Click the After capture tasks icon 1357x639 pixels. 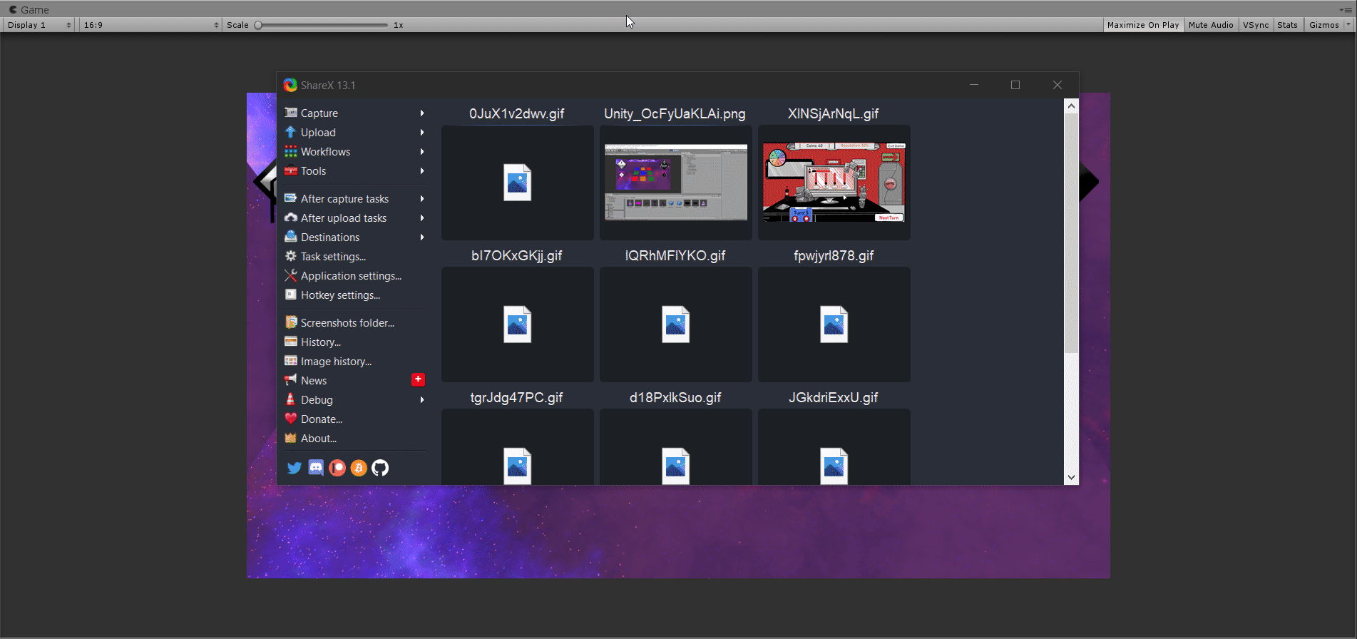pos(291,198)
